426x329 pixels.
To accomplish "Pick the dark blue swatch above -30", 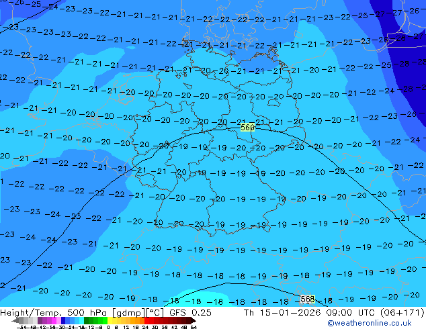I will pyautogui.click(x=63, y=320).
